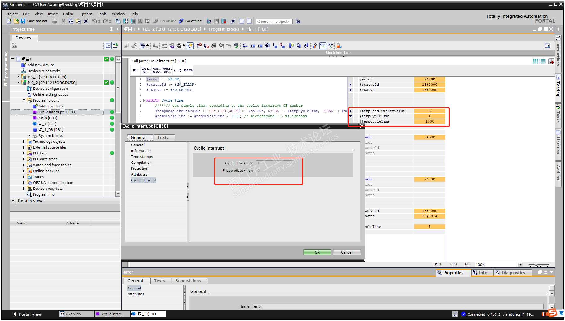Click the Search in project field
Viewport: 565px width, 321px height.
pos(274,21)
